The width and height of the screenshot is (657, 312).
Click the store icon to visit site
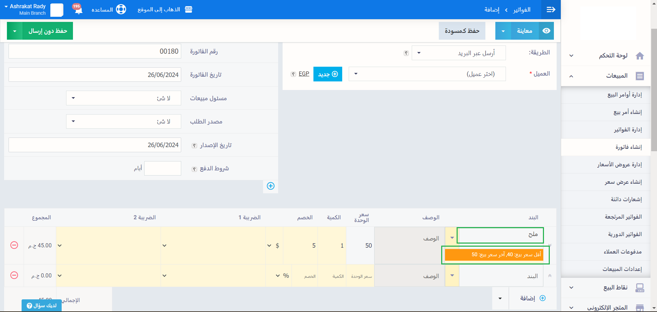(x=188, y=9)
